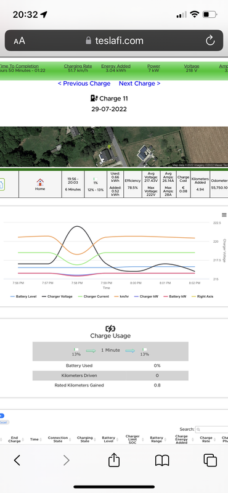Screen dimensions: 228x493
Task: Tap the Kilometers Driven row
Action: 110,375
